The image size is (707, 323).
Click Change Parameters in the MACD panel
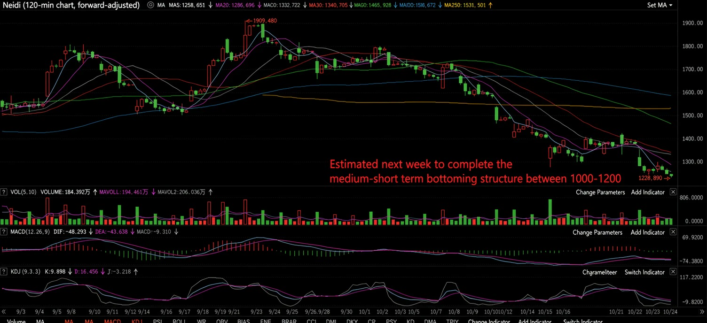pos(597,232)
